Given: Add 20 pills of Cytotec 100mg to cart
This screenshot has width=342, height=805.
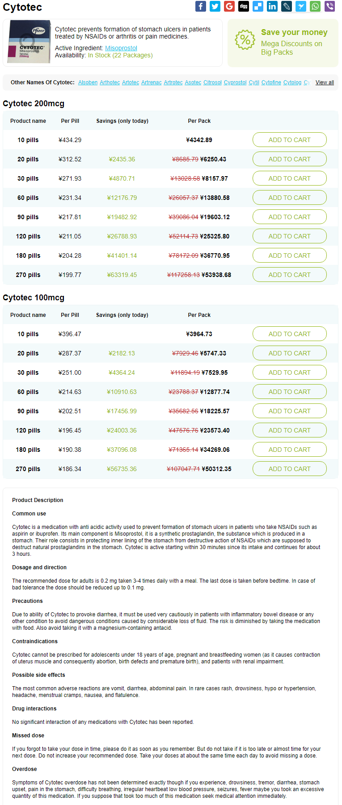Looking at the screenshot, I should tap(289, 353).
